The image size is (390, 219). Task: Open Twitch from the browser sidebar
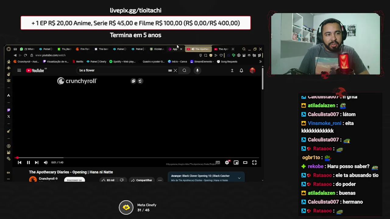[9, 110]
